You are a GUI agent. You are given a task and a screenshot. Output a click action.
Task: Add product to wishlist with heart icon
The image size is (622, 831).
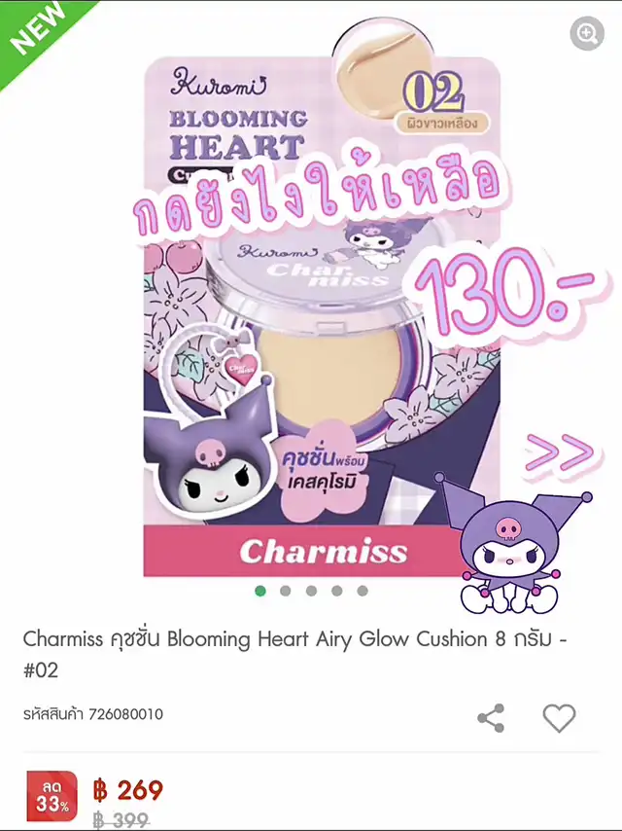point(559,718)
